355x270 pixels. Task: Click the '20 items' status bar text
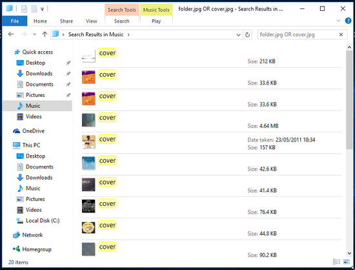pyautogui.click(x=18, y=262)
